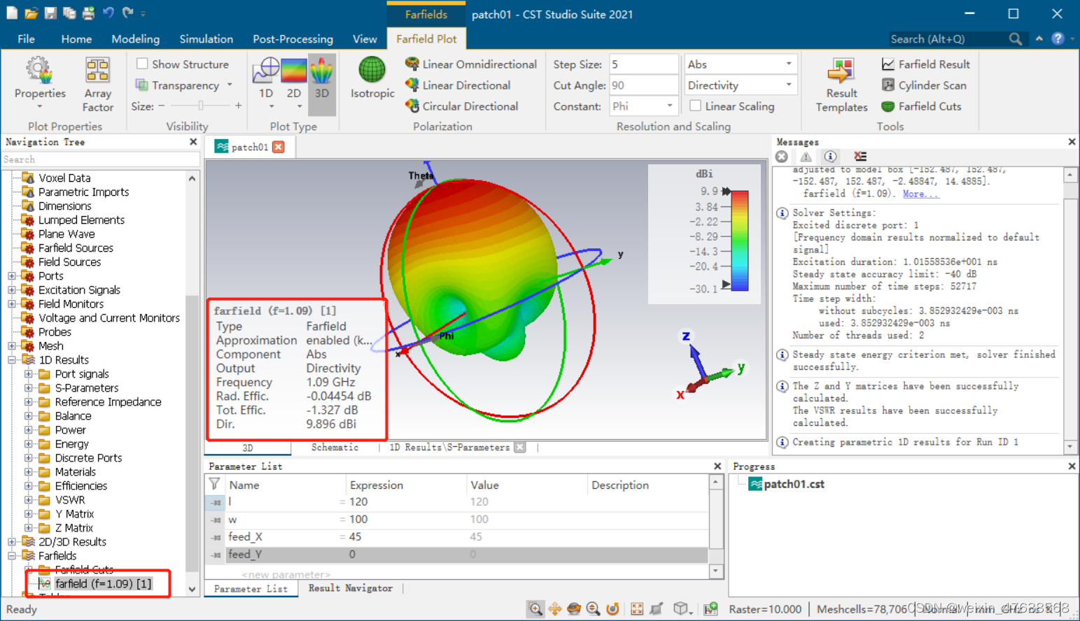The image size is (1080, 621).
Task: Click the More... link in Messages
Action: click(x=920, y=194)
